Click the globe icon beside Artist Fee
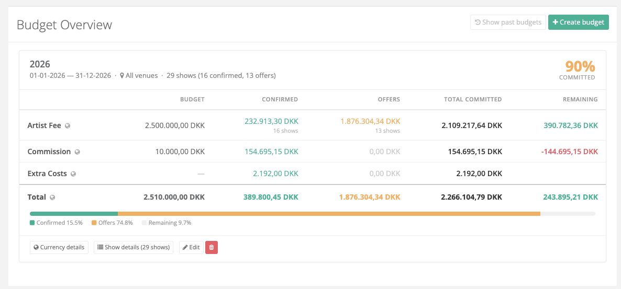621x289 pixels. click(x=68, y=126)
